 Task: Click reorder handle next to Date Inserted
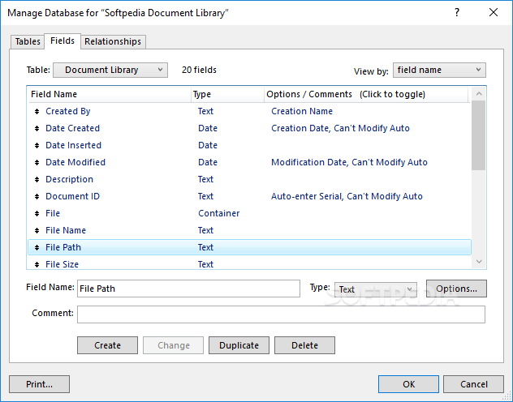(37, 145)
